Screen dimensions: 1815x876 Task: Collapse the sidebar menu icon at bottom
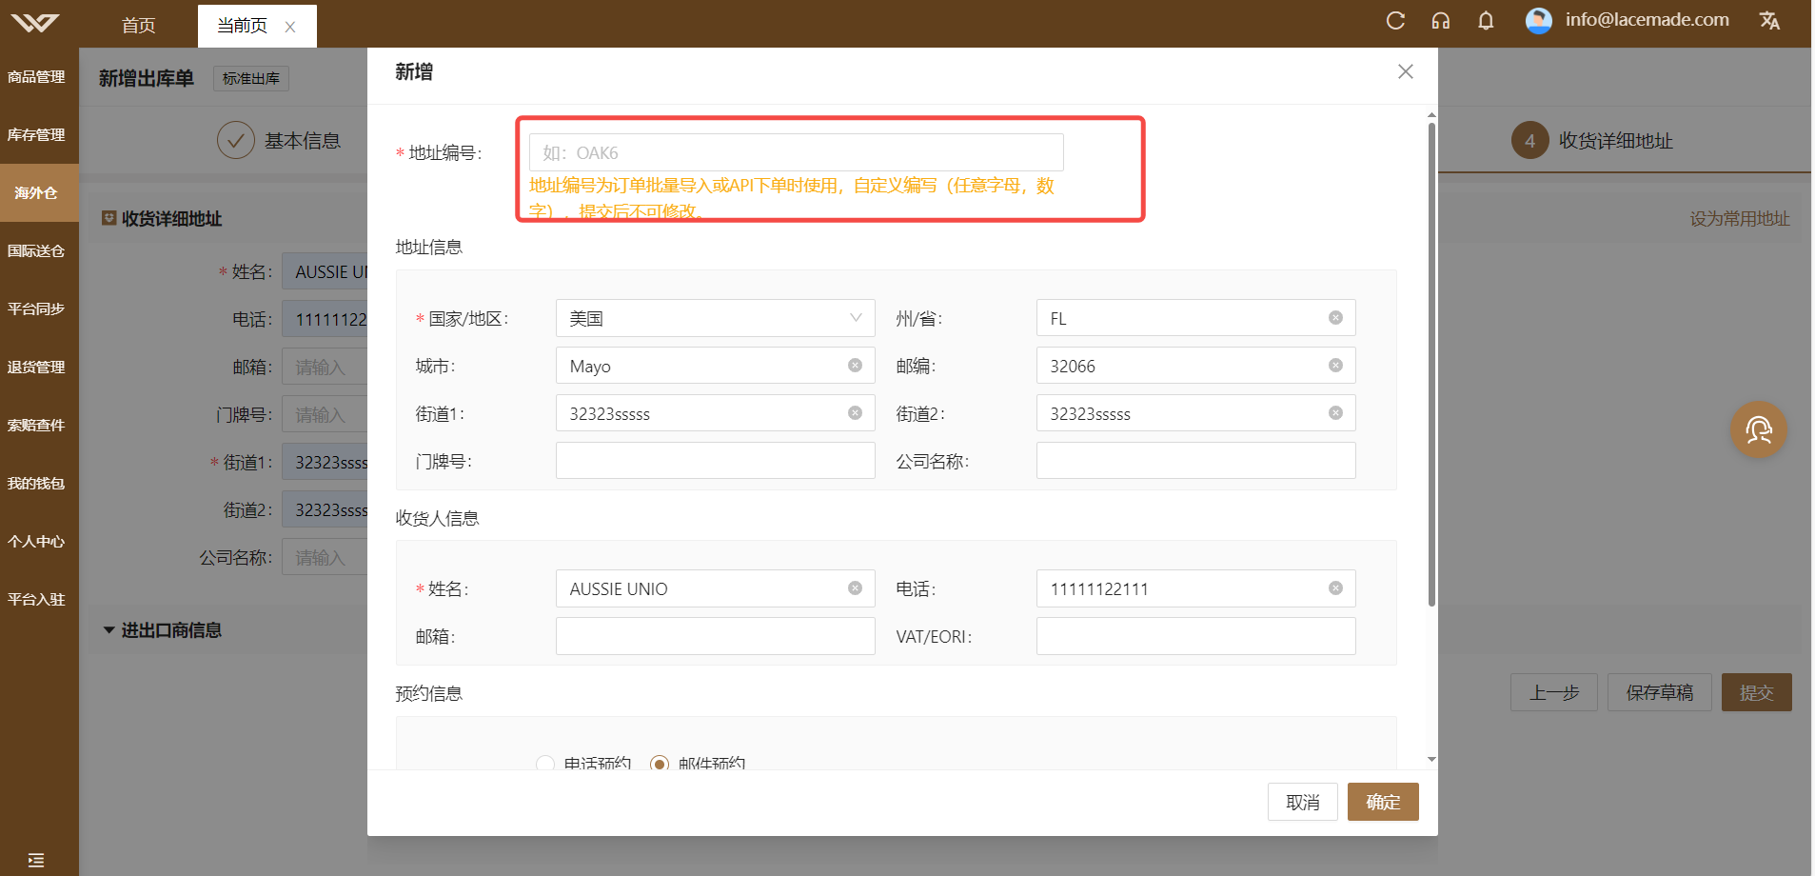pos(36,861)
